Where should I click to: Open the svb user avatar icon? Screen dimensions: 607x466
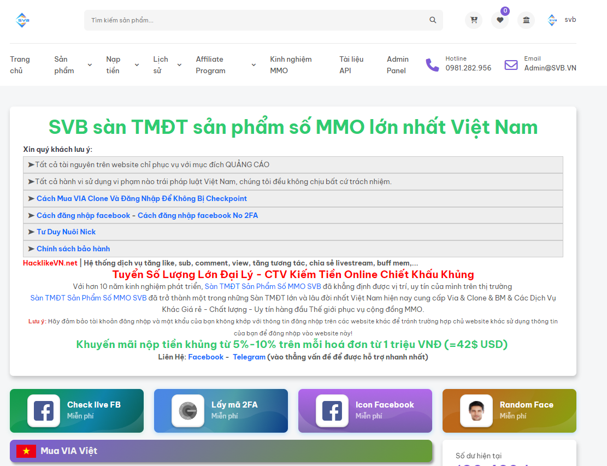552,20
